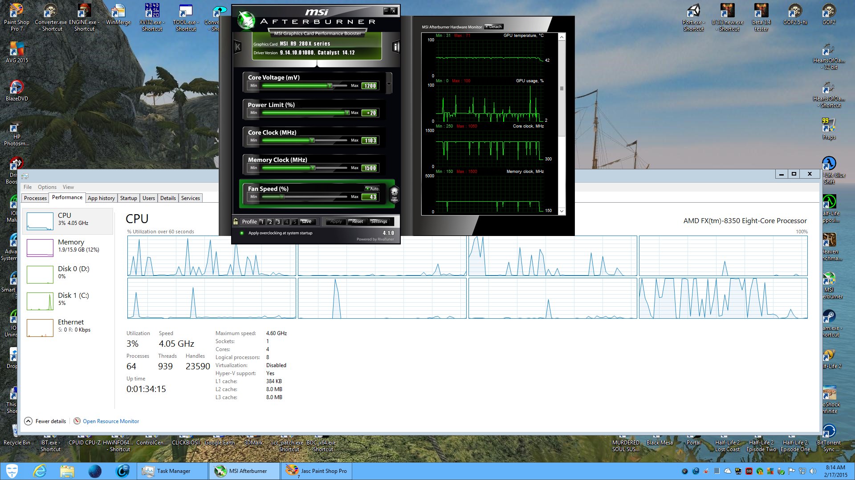Viewport: 855px width, 480px height.
Task: Select Afterburner profile slot 1
Action: coord(262,221)
